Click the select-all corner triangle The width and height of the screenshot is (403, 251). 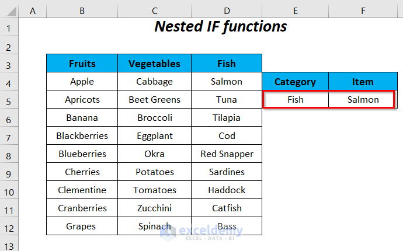(9, 10)
